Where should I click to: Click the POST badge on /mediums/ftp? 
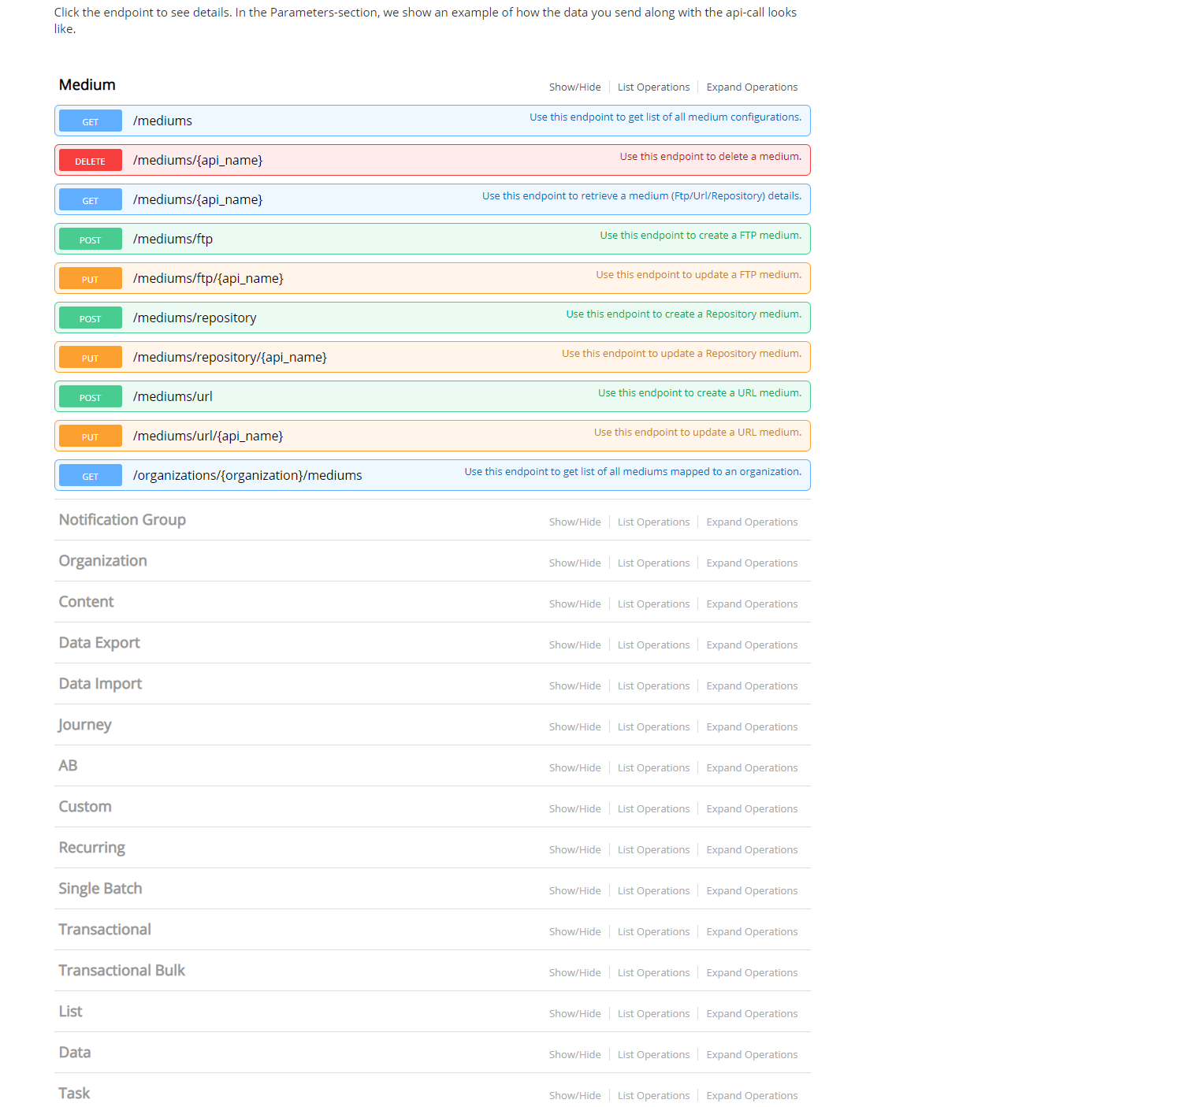[90, 239]
